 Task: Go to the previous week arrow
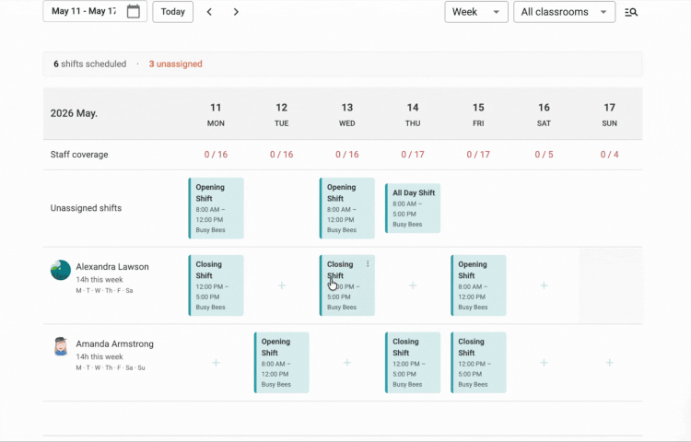point(209,12)
